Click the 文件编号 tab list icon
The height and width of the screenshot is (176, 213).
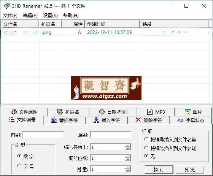[x=12, y=120]
